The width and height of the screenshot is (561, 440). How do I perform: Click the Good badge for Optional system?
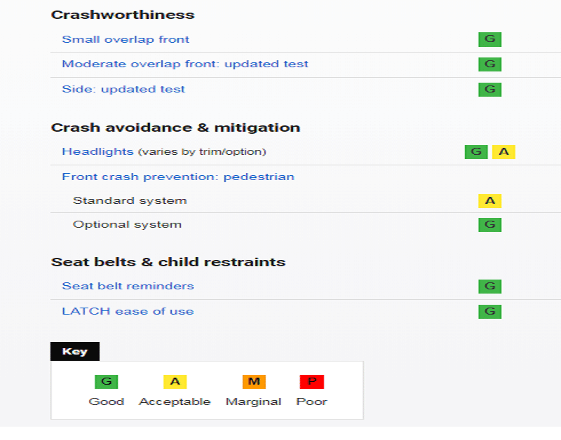click(x=489, y=225)
